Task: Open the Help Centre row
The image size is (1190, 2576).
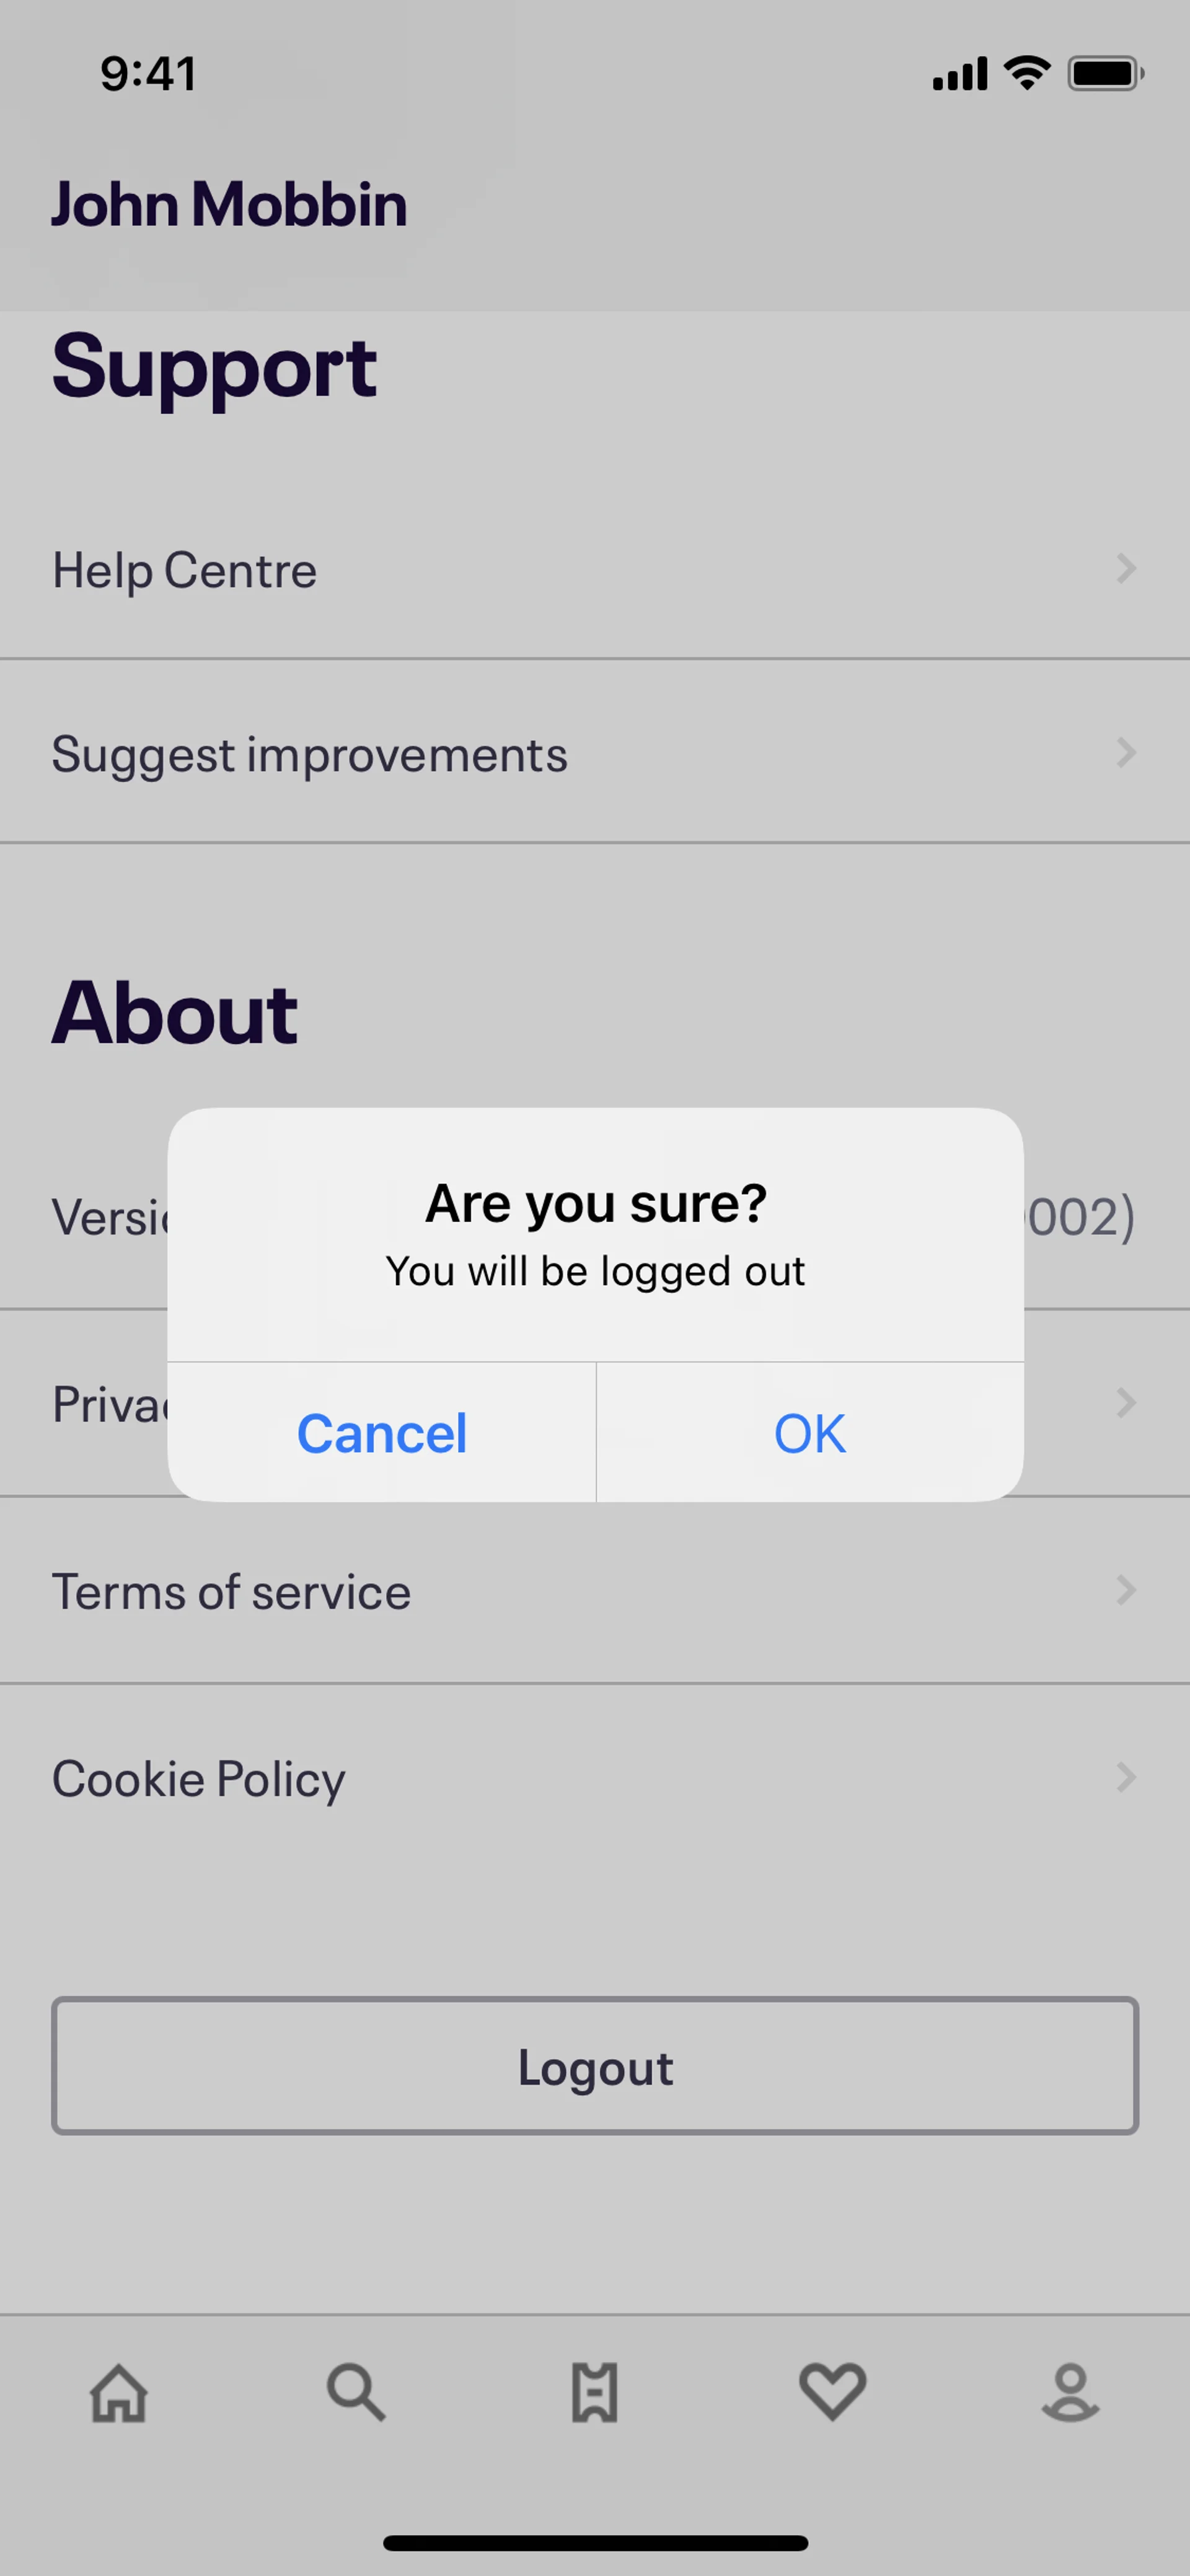Action: click(185, 570)
